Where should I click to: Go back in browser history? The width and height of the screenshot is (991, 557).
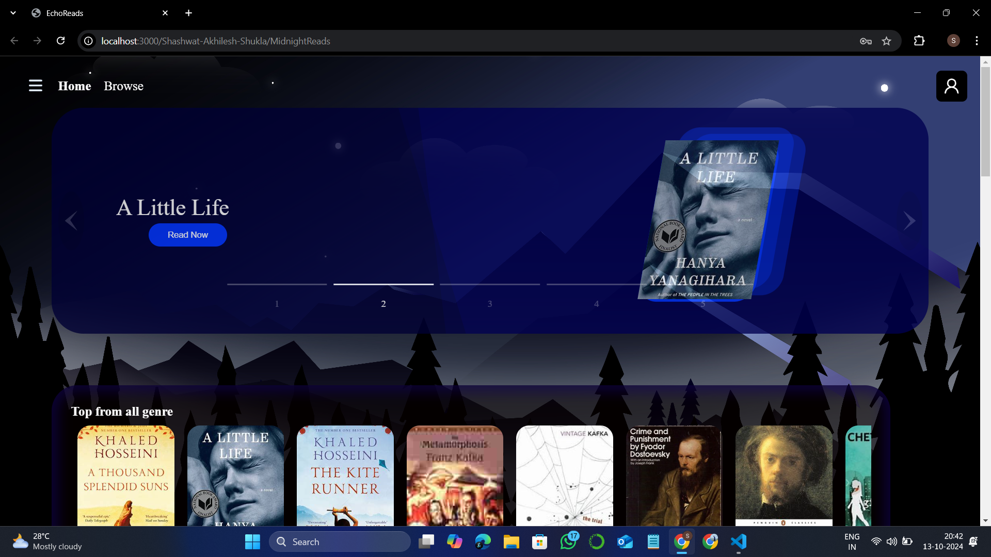[x=14, y=41]
